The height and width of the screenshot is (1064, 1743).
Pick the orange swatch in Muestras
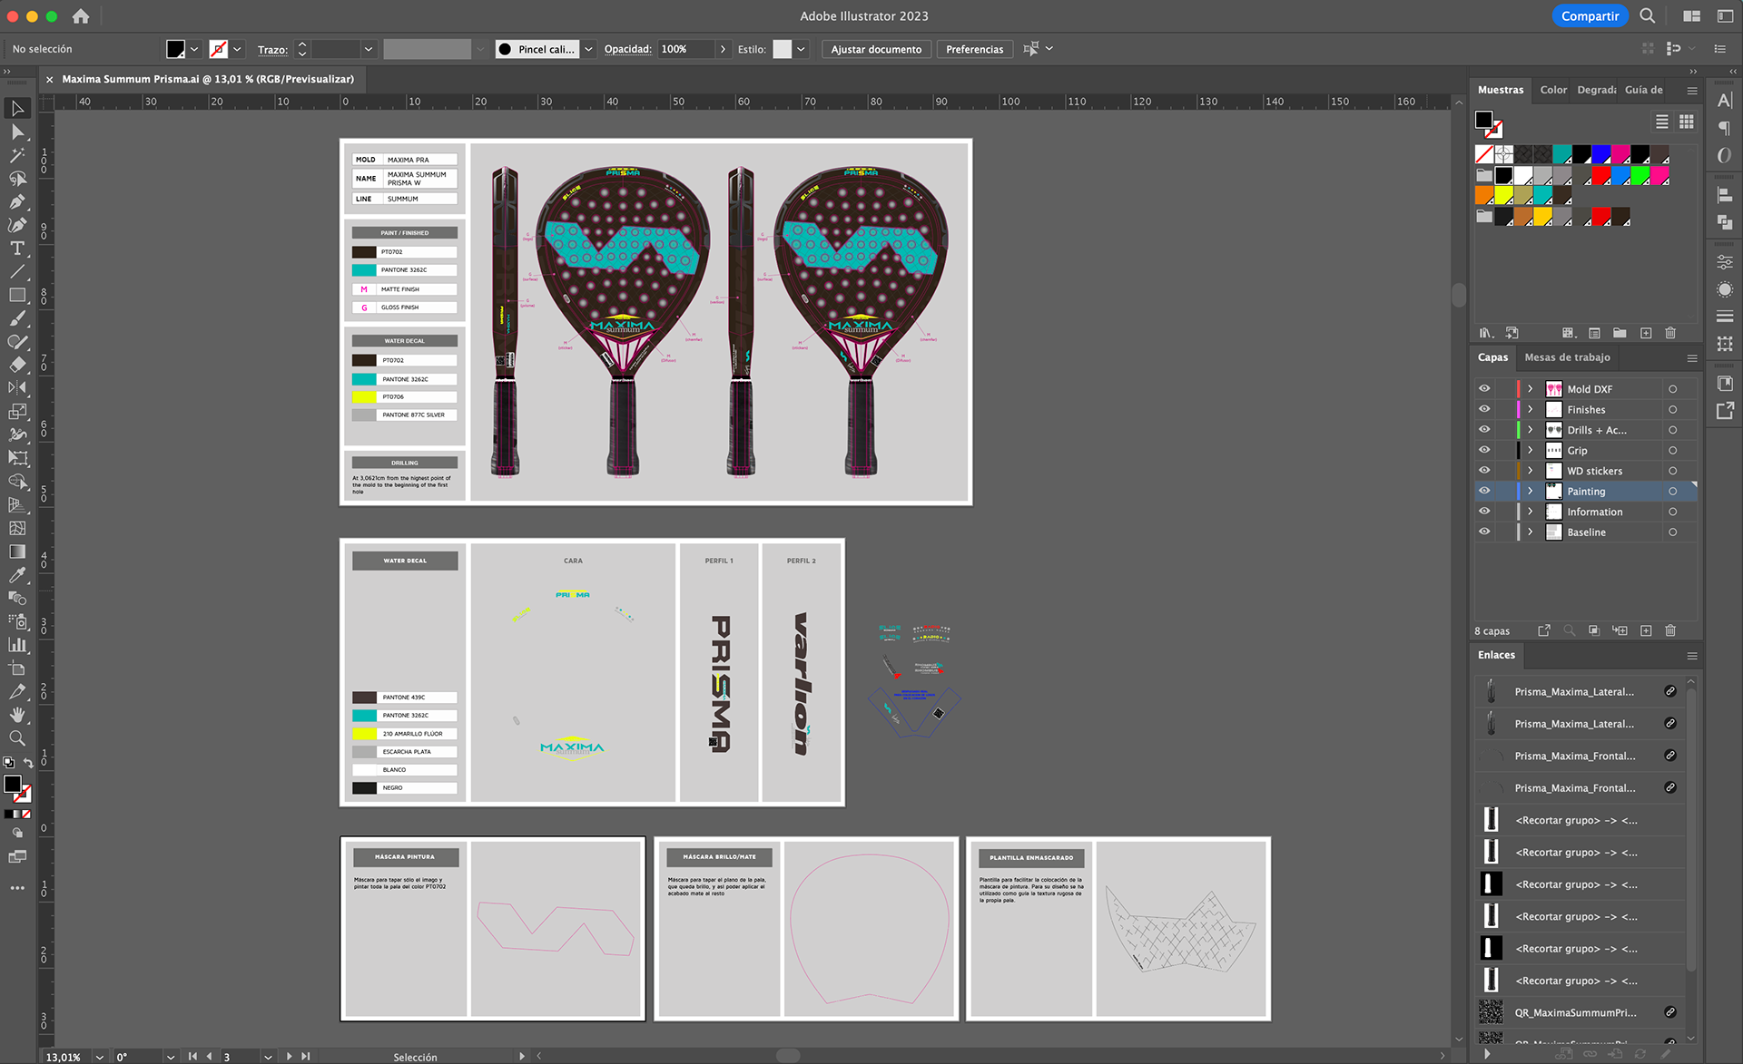pos(1484,195)
